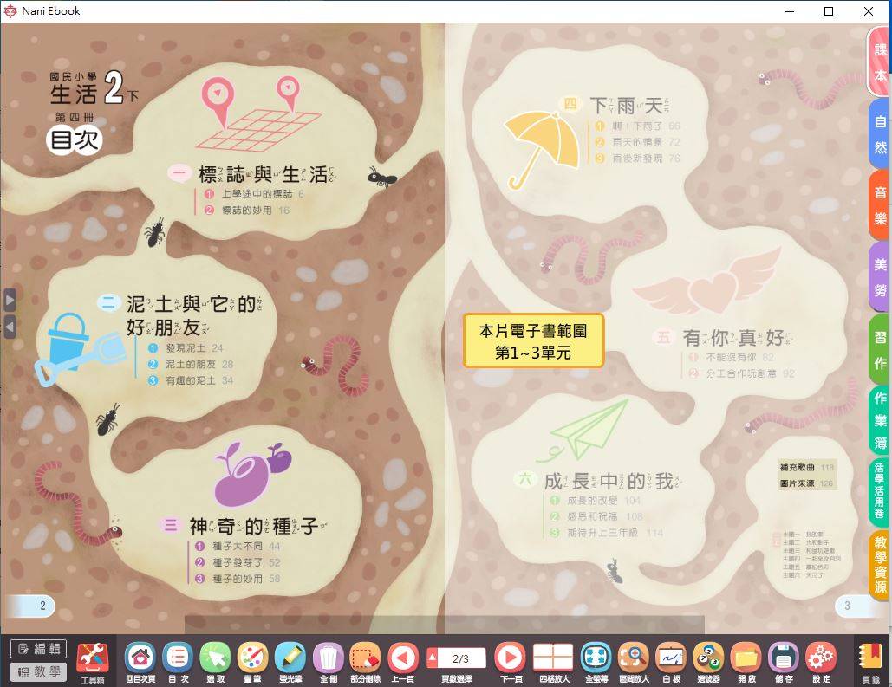Go to next page with 下一頁

pos(511,663)
